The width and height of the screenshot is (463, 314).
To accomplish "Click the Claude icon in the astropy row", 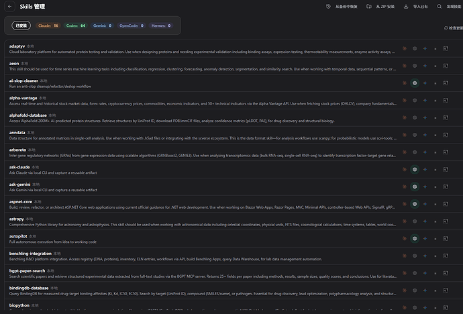I will tap(405, 221).
